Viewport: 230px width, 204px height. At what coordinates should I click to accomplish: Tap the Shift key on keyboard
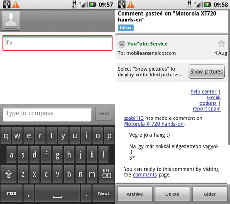(x=9, y=174)
